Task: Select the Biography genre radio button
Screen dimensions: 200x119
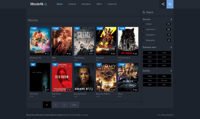Action: tap(143, 40)
